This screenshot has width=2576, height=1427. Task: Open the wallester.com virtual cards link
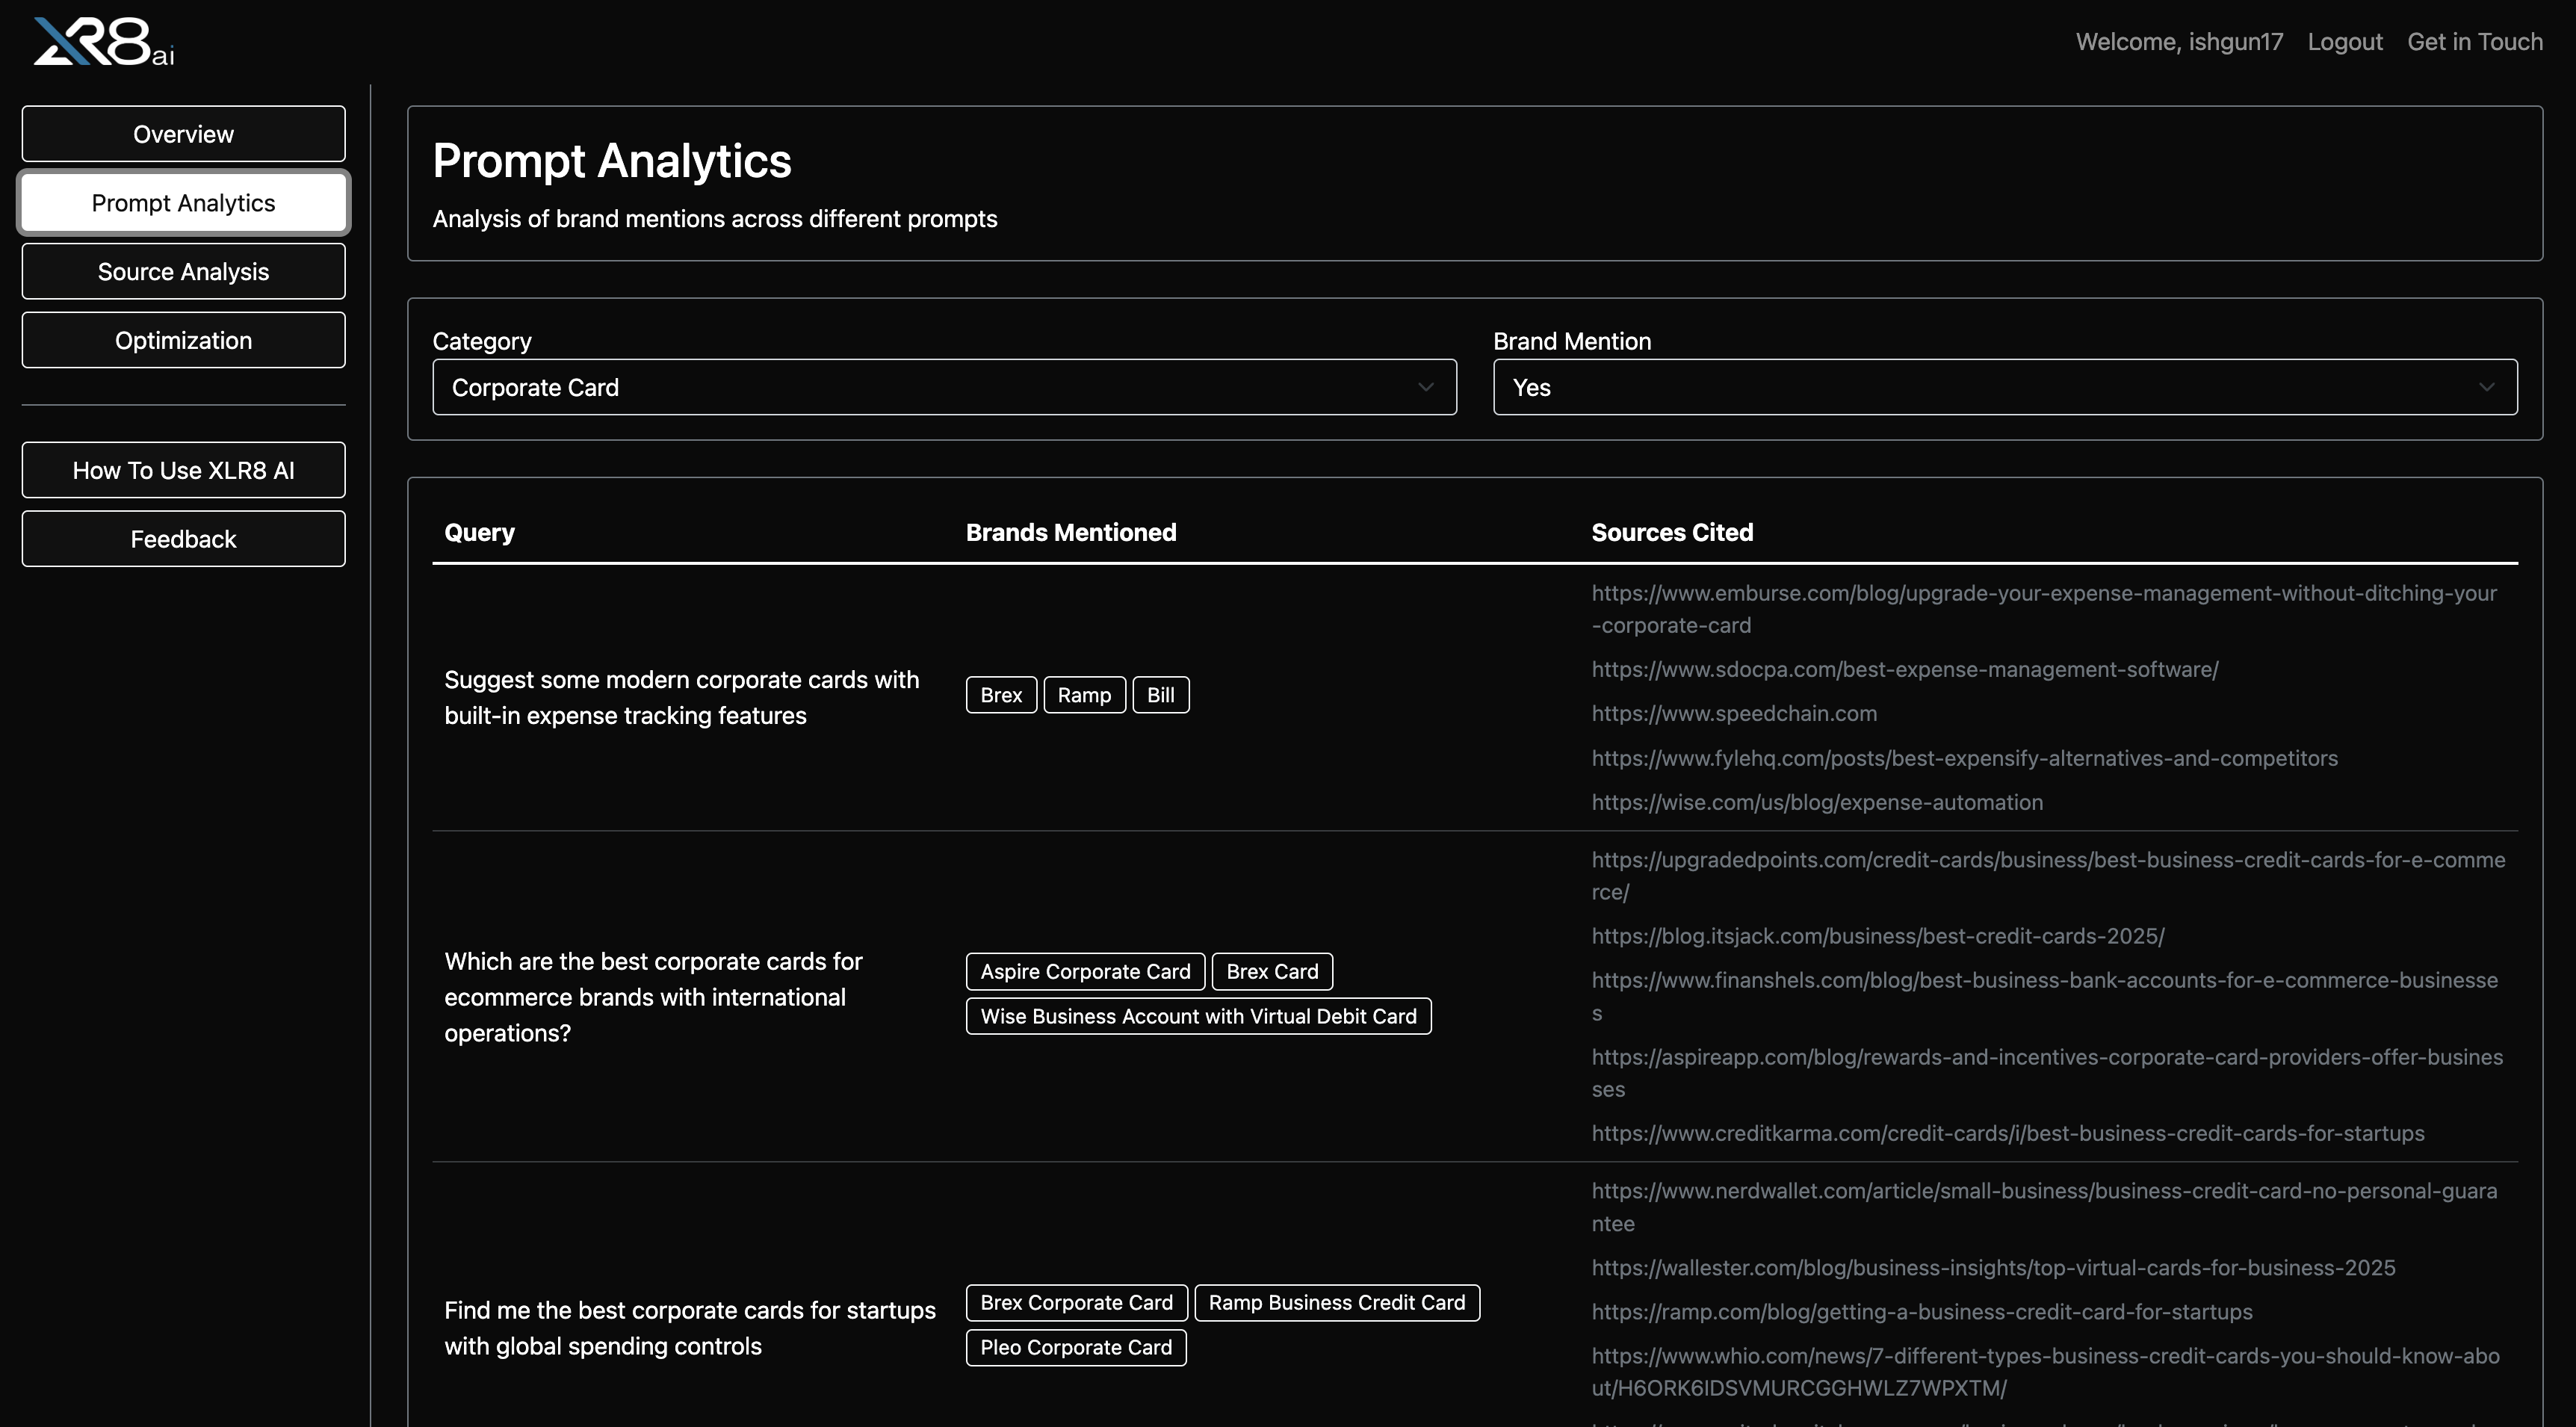1993,1267
